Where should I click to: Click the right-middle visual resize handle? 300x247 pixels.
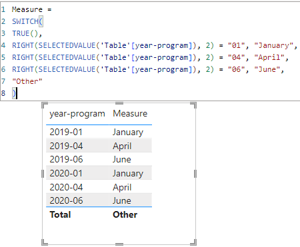coord(195,174)
